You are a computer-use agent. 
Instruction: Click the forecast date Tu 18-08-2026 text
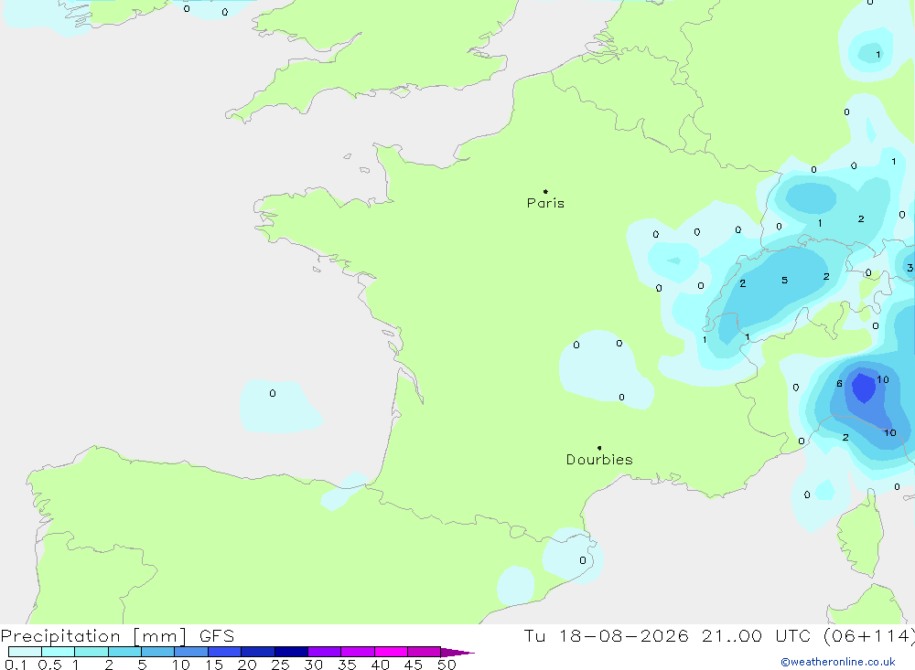[606, 635]
